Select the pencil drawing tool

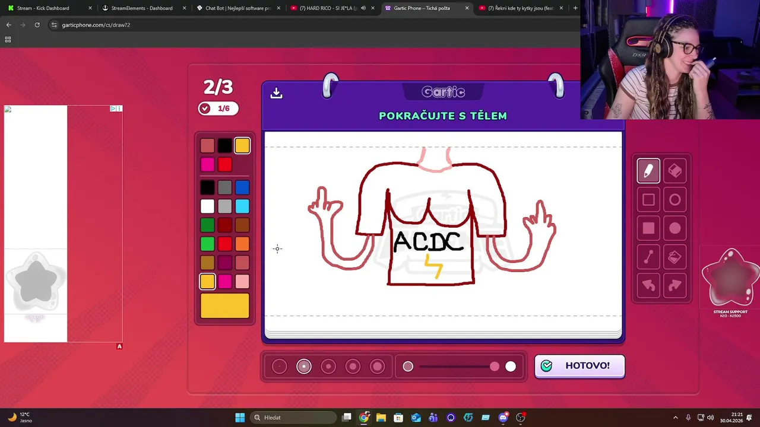tap(648, 171)
